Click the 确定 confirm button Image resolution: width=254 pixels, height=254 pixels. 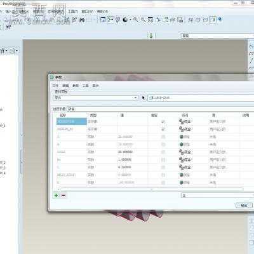coord(244,205)
